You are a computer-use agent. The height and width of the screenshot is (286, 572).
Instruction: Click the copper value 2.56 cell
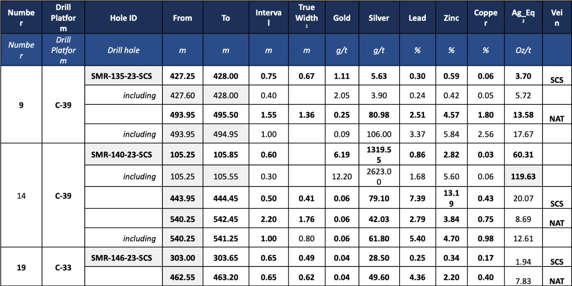(486, 134)
